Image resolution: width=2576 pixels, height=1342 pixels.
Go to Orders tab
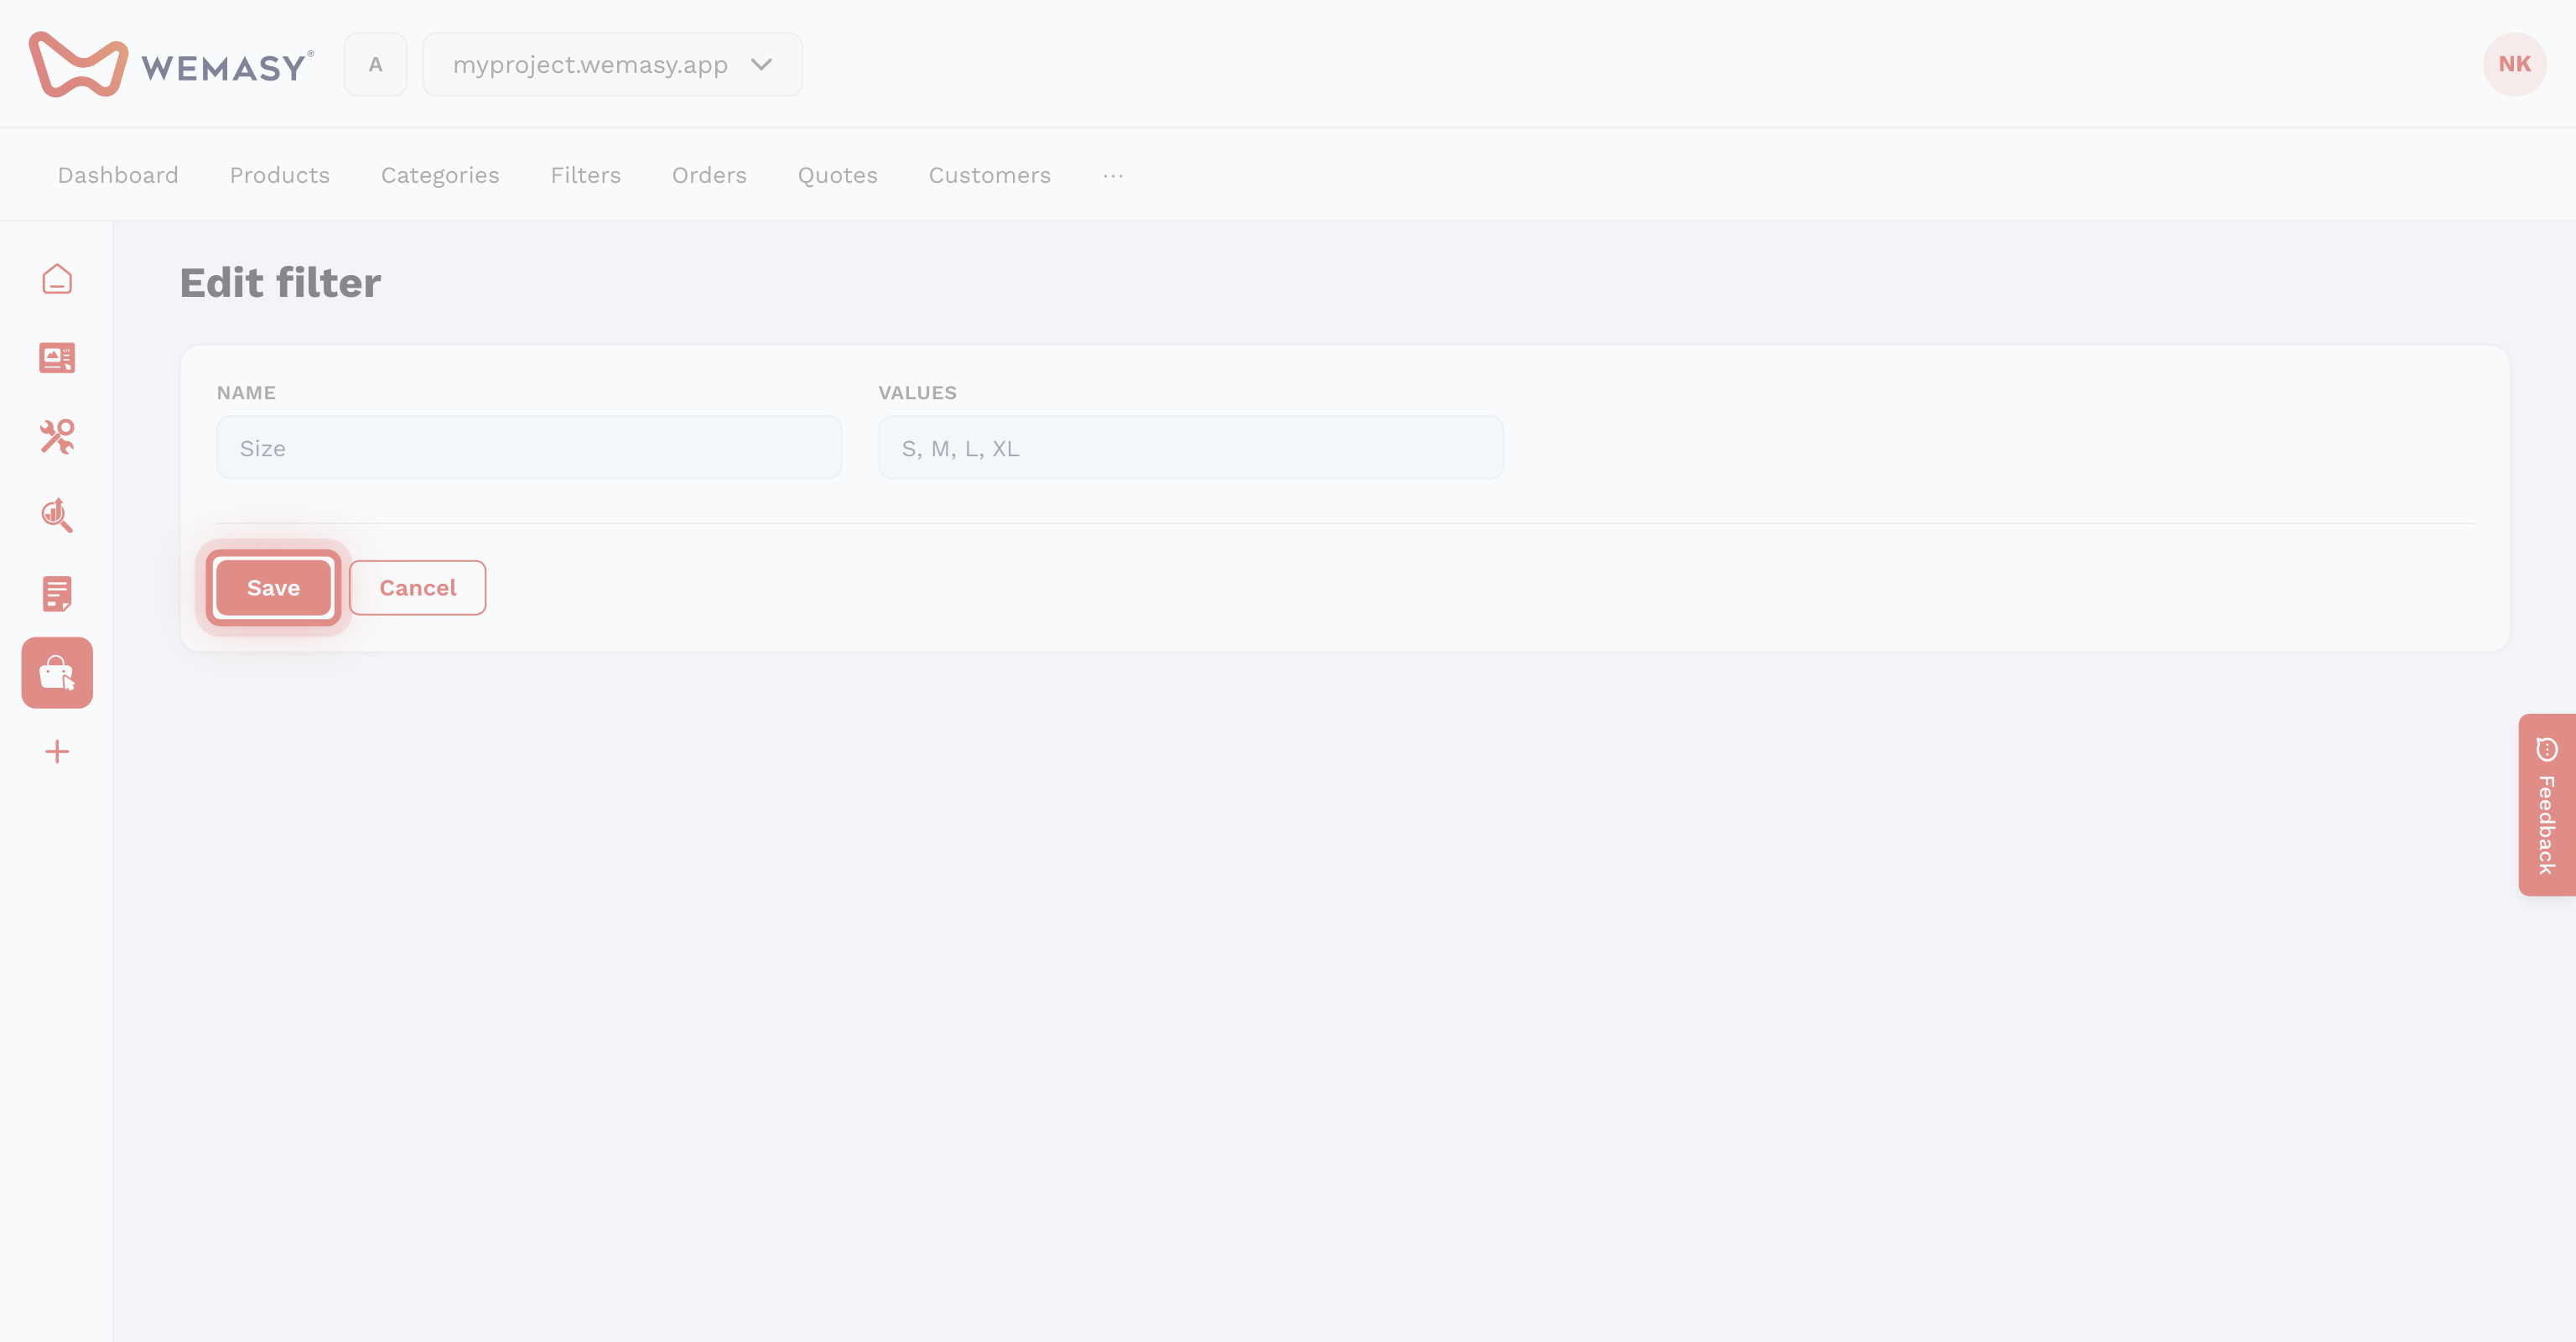tap(709, 175)
